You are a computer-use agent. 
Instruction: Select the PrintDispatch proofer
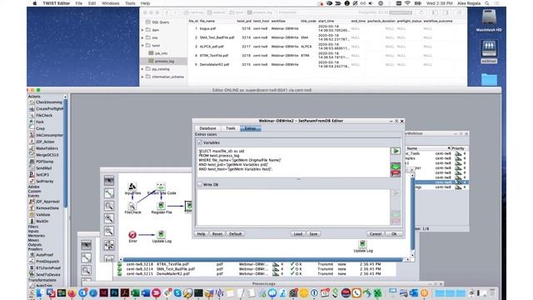click(44, 262)
